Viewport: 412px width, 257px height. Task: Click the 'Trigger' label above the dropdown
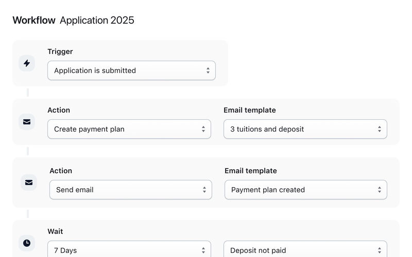tap(60, 51)
